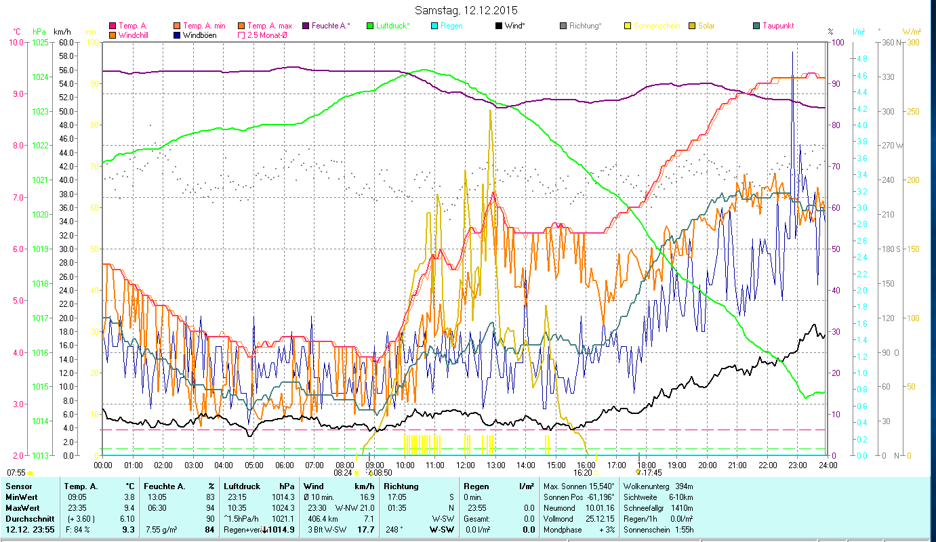This screenshot has height=542, width=936.
Task: Click the triangle marker before 08:50
Action: tap(370, 473)
